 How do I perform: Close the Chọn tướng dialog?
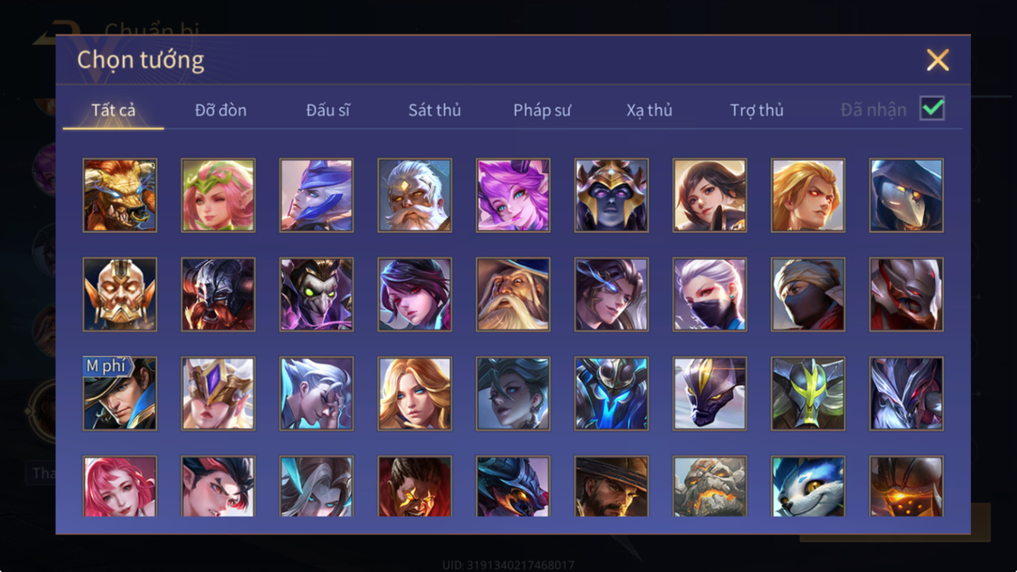937,60
